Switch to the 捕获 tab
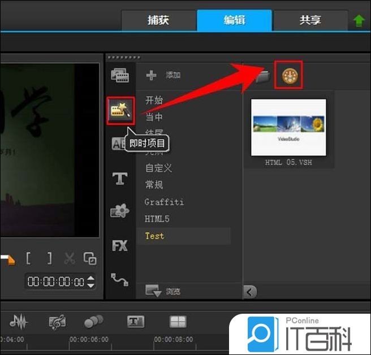This screenshot has height=355, width=371. click(158, 20)
